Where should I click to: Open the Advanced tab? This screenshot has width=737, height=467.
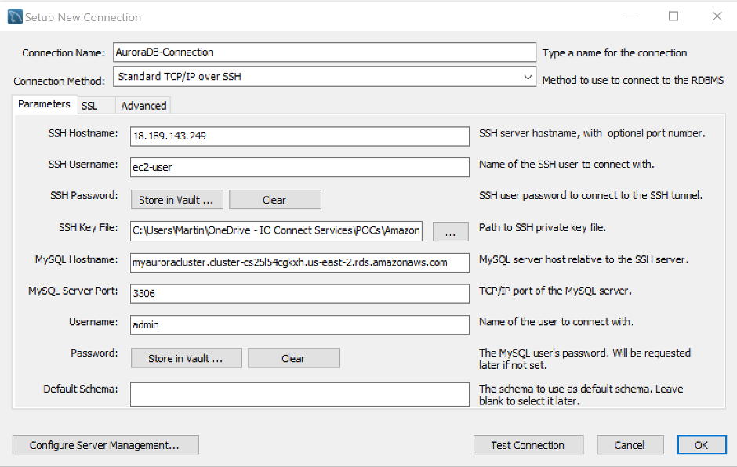143,106
